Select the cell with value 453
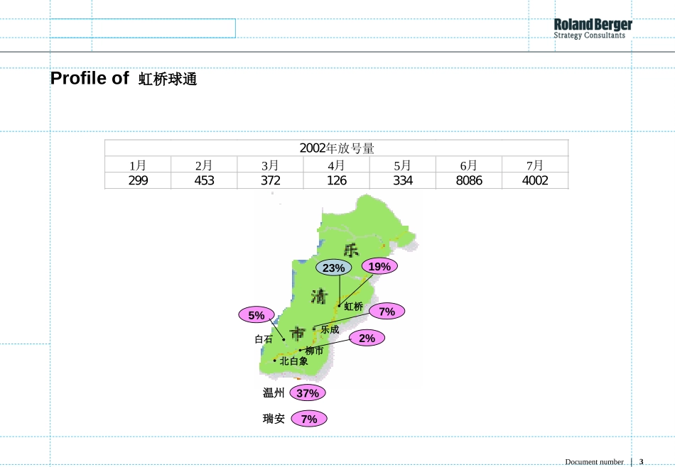This screenshot has width=675, height=467. (x=204, y=180)
